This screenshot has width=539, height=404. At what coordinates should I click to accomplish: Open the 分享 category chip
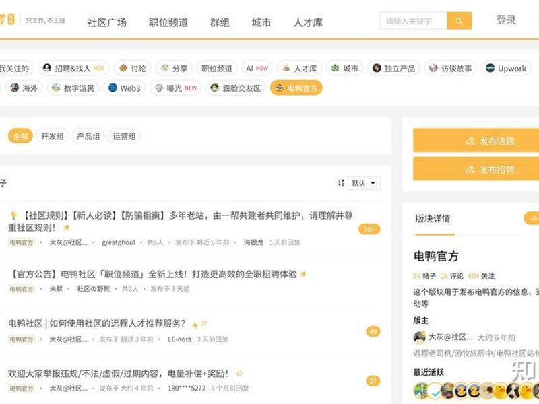pyautogui.click(x=174, y=69)
